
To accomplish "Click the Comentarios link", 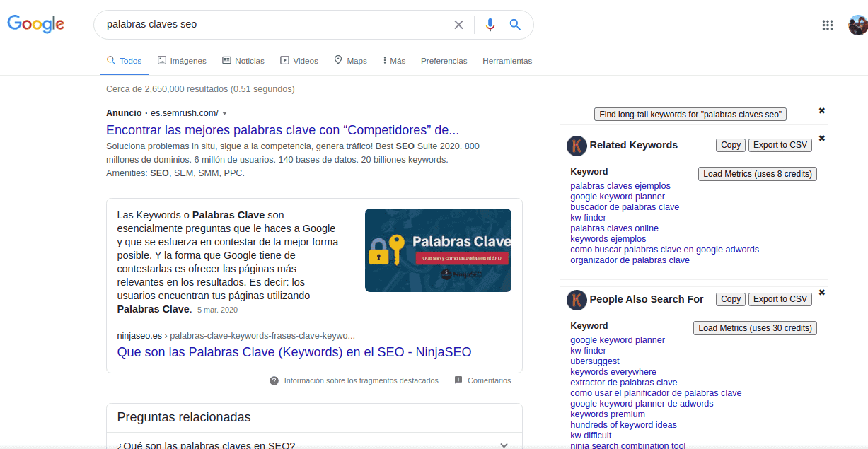I will pos(489,380).
